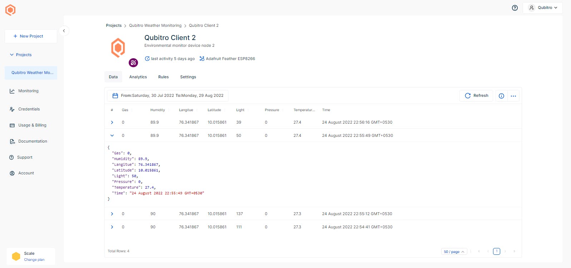Click the Monitoring chart icon

point(12,91)
